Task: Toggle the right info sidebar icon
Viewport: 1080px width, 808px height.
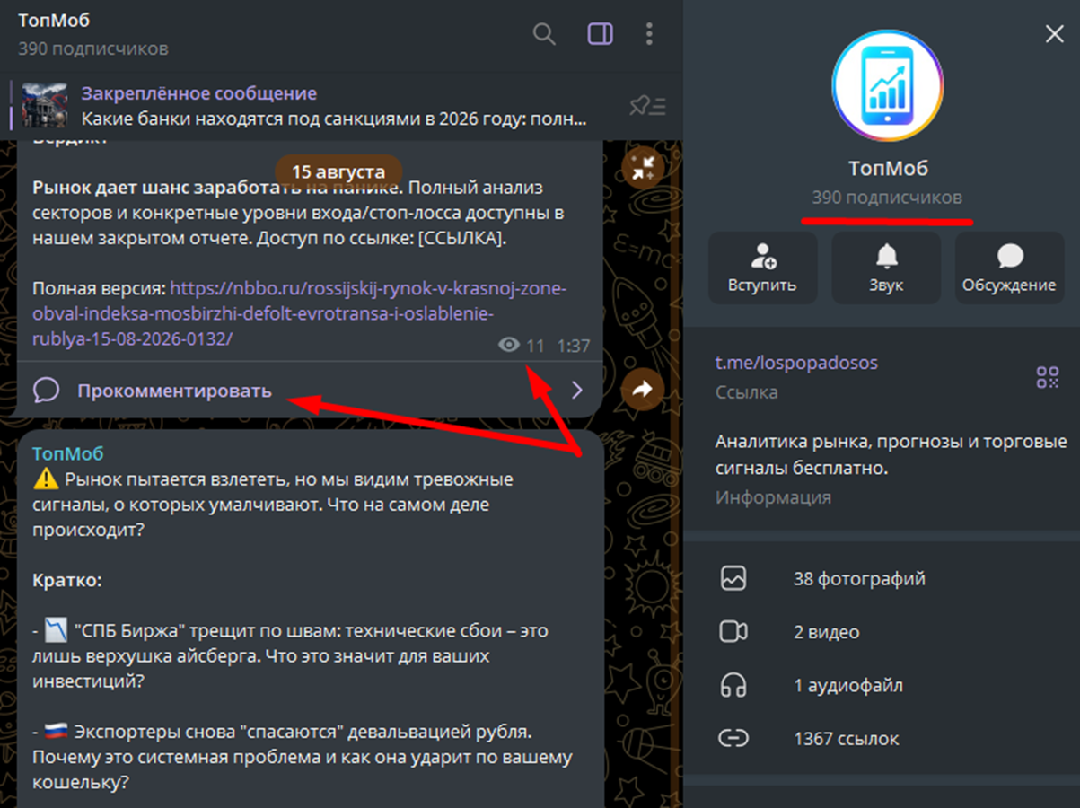Action: pyautogui.click(x=601, y=34)
